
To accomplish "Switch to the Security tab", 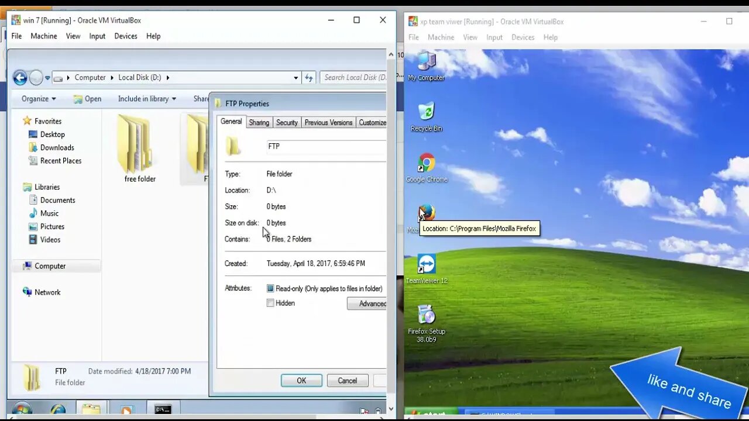I will coord(287,122).
